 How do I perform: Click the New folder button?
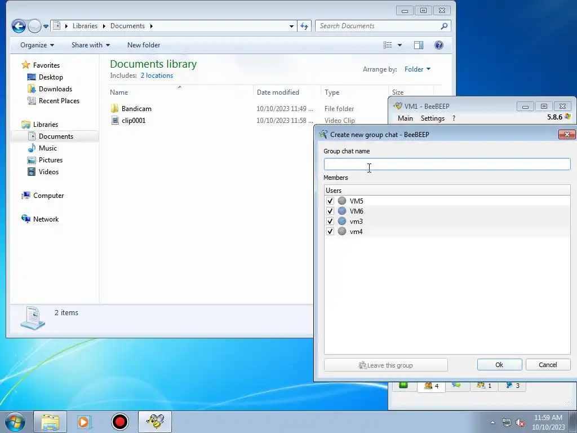144,45
